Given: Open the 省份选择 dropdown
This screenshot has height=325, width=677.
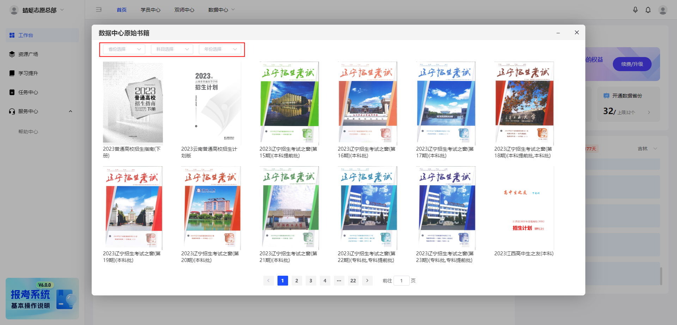Looking at the screenshot, I should tap(124, 49).
